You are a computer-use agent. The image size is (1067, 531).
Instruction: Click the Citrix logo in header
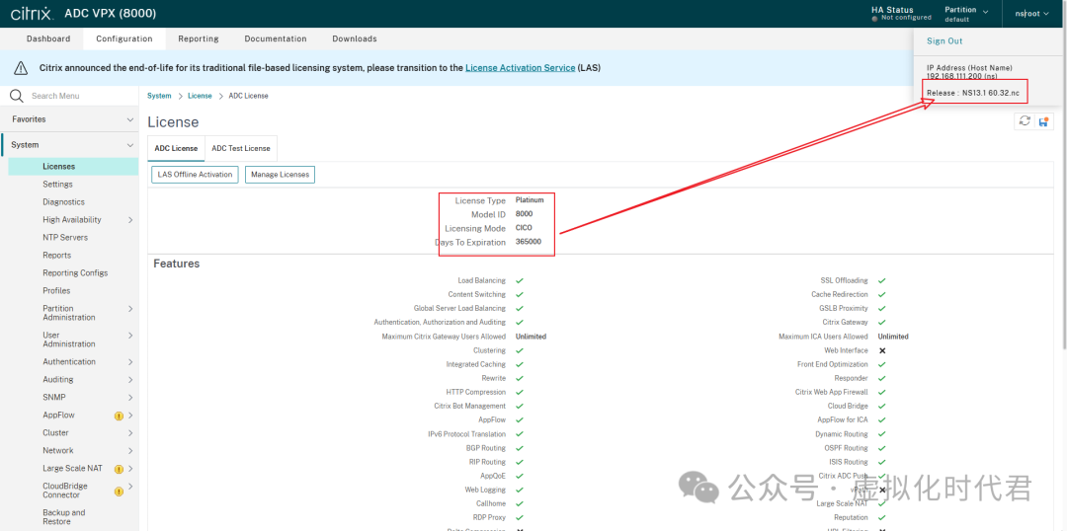32,13
